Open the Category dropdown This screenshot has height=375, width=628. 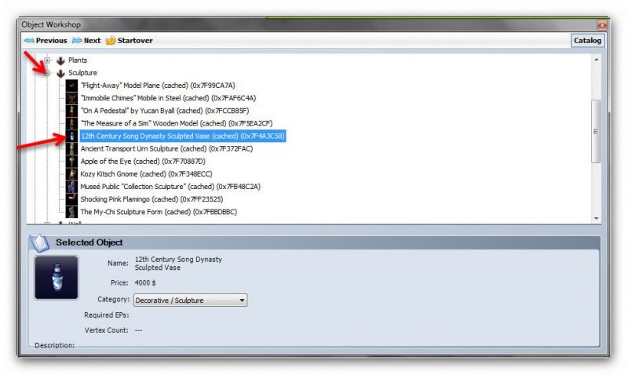[x=189, y=300]
